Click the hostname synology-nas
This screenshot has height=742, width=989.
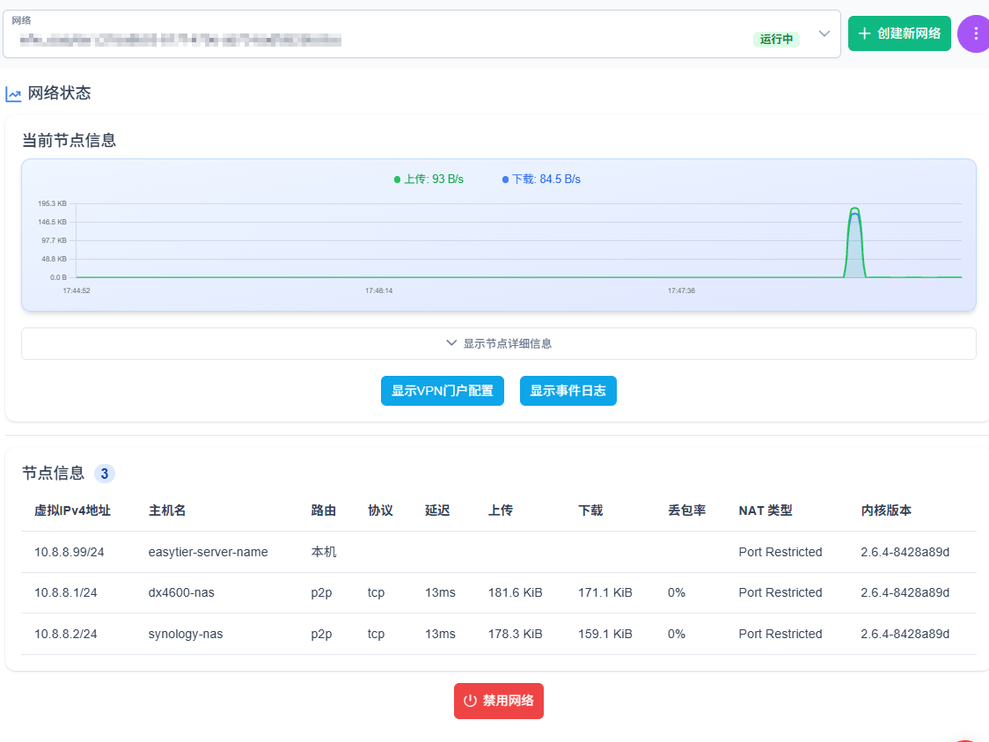coord(186,634)
